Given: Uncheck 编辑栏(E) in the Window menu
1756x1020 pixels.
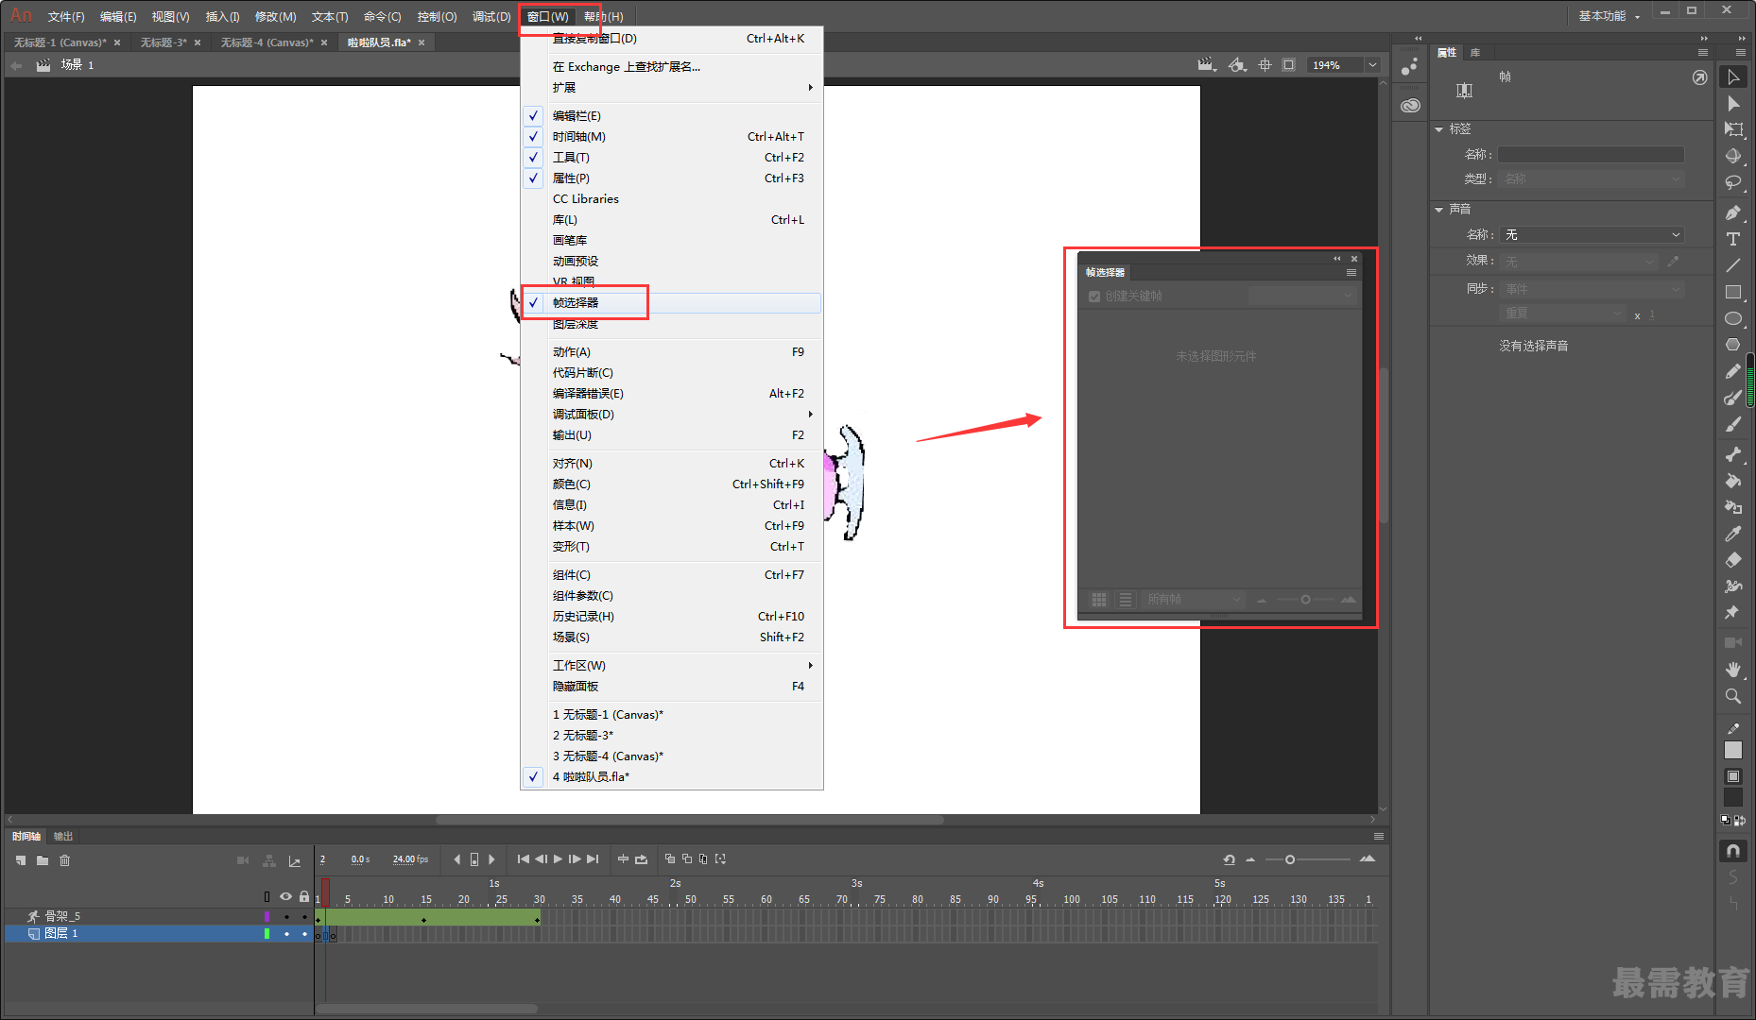Looking at the screenshot, I should [671, 116].
